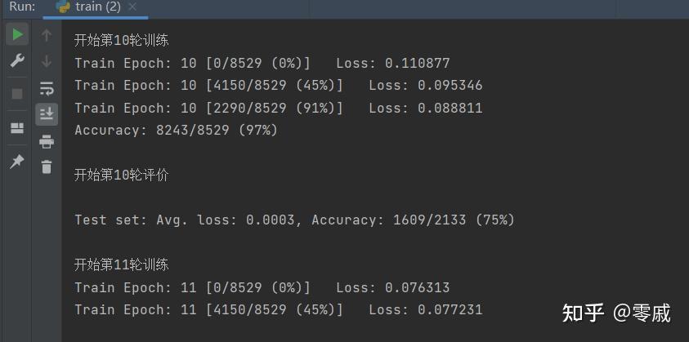Click the up stack trace arrow
This screenshot has height=342, width=689.
tap(46, 35)
